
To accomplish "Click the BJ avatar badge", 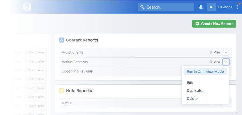I will (x=211, y=7).
